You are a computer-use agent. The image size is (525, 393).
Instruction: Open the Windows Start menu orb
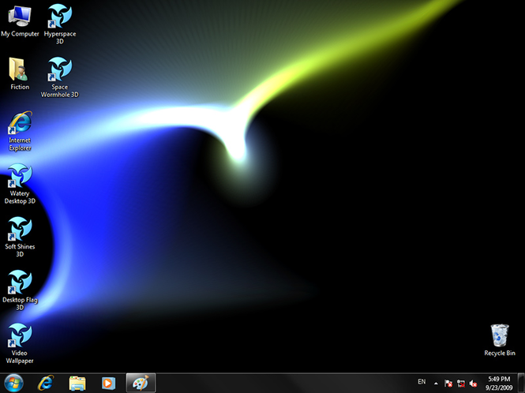coord(13,383)
